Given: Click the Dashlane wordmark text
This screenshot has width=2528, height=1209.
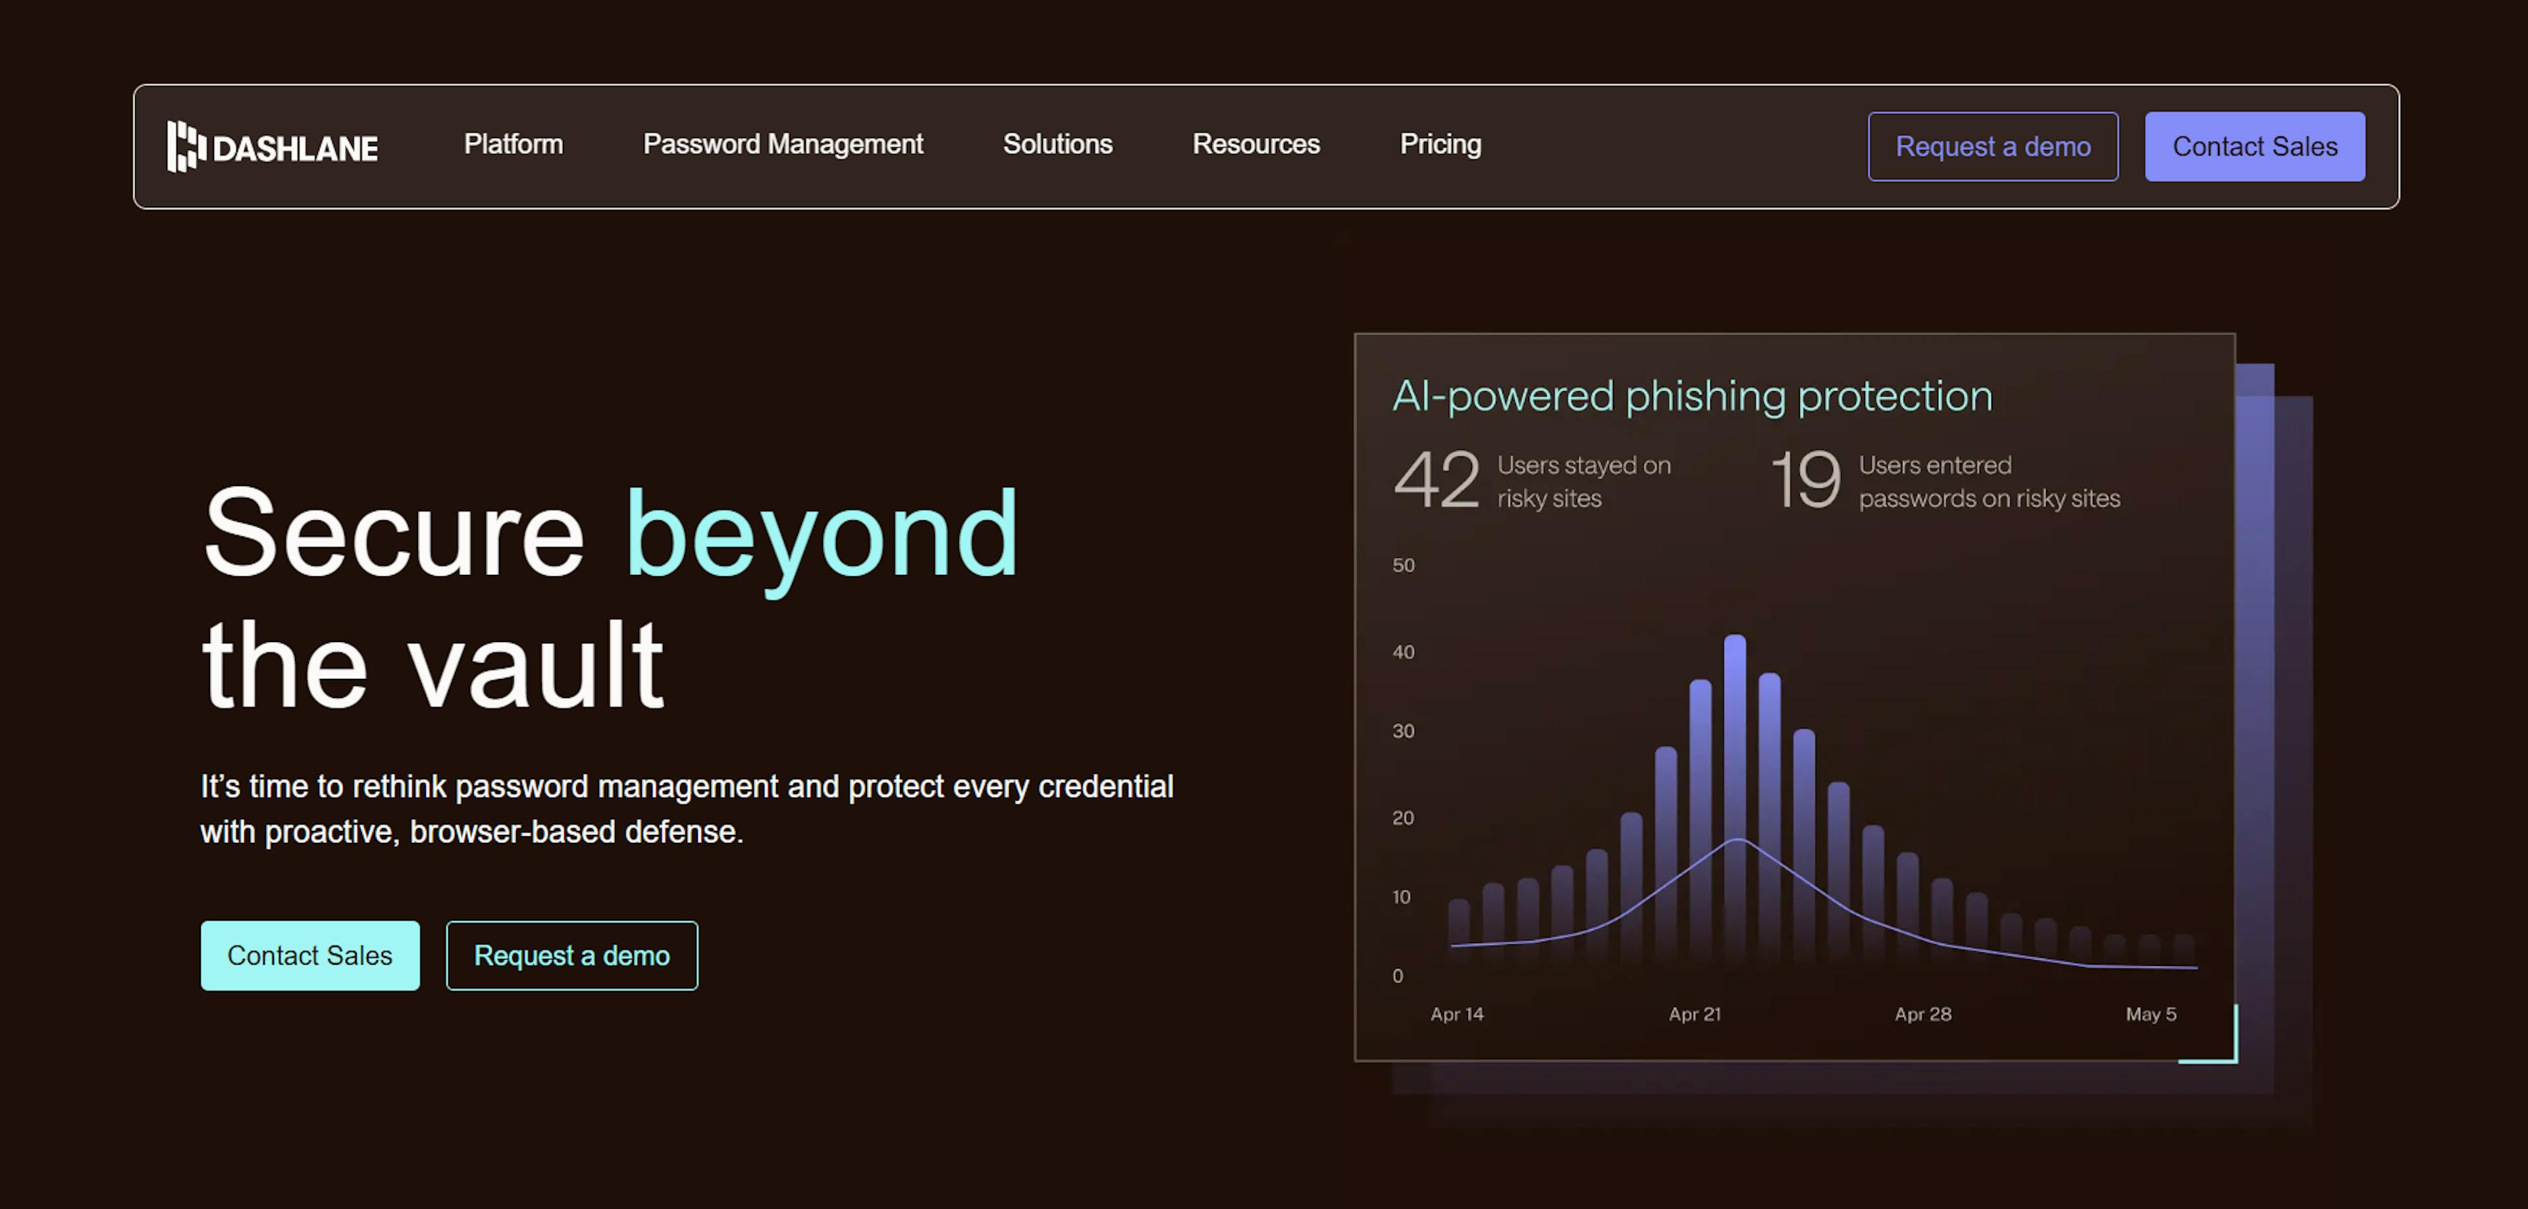Looking at the screenshot, I should click(294, 146).
